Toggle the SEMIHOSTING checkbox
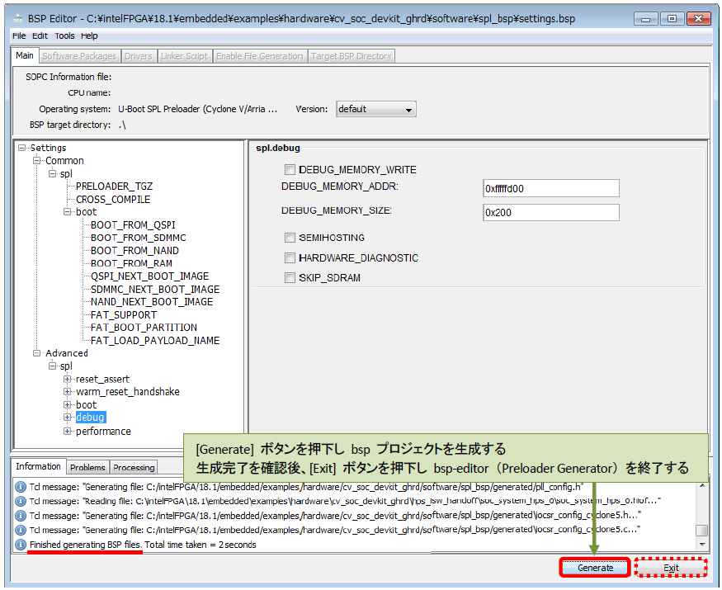 tap(290, 238)
